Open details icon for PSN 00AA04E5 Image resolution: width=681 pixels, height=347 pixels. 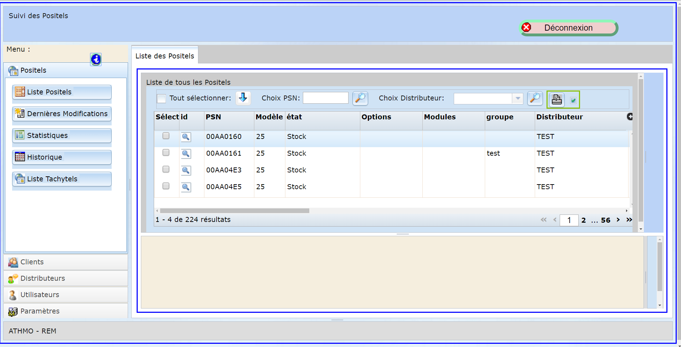click(186, 187)
